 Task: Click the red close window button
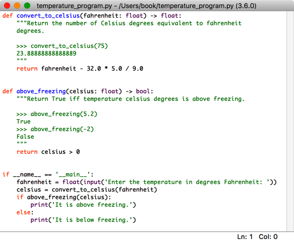pyautogui.click(x=7, y=6)
